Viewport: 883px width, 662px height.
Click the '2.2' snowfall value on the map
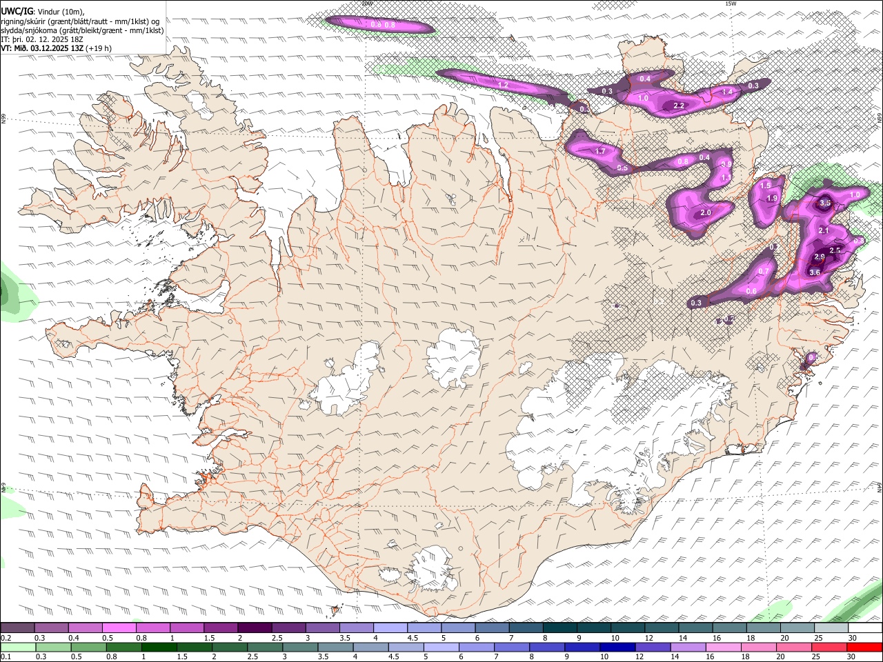pos(679,106)
